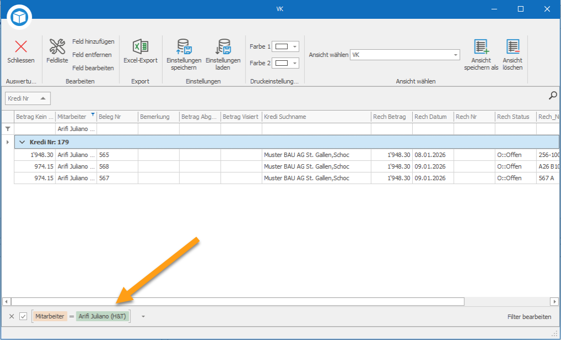Click the 1'948.30 Betrag Kein cell
Screen dimensions: 561x340
[35, 155]
